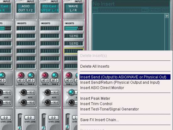The width and height of the screenshot is (173, 130).
Task: Click level fader on PCI S/PDIF strip
Action: (44, 128)
